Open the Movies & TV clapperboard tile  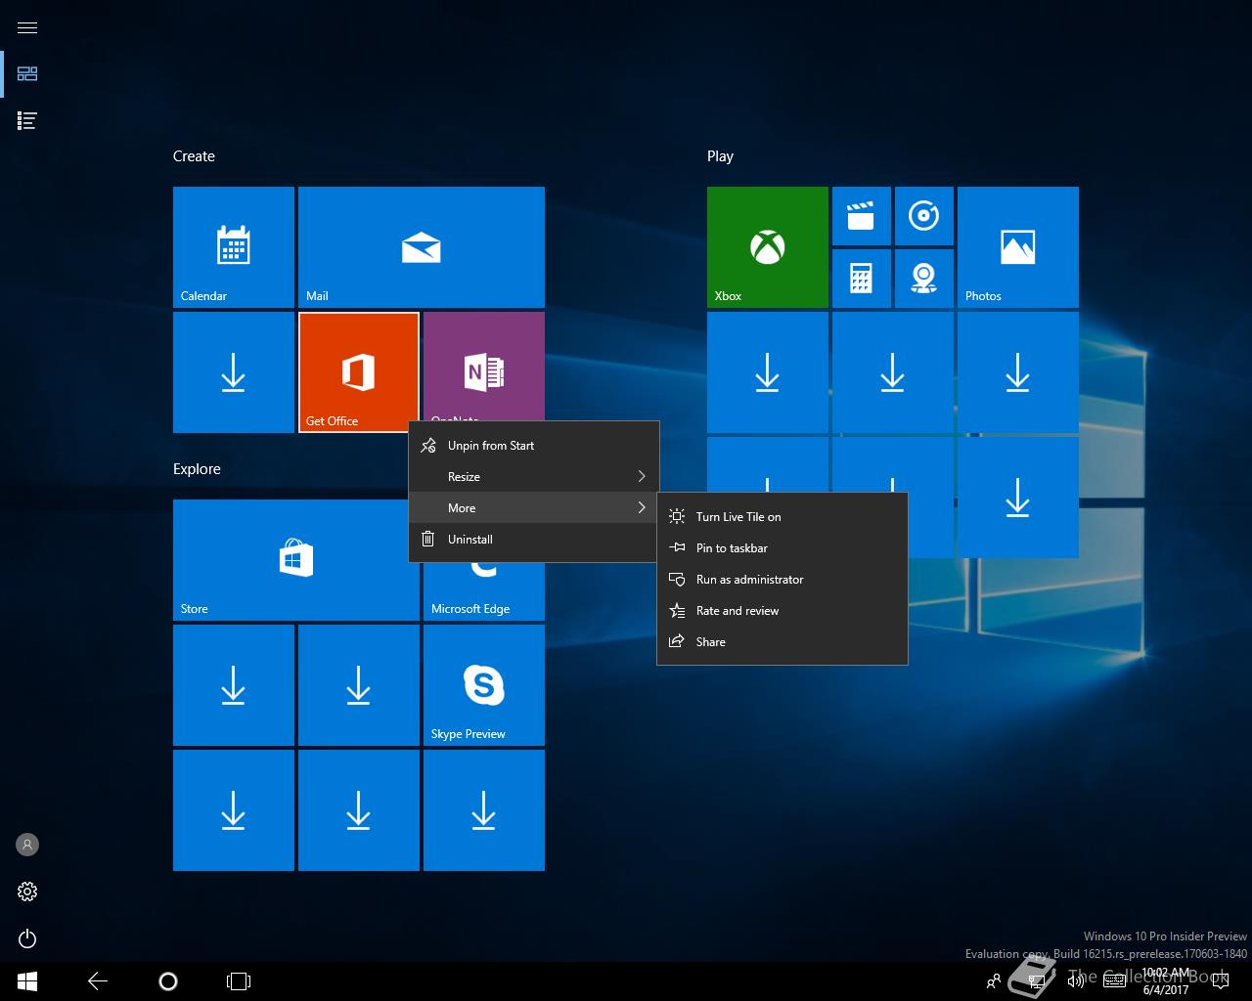862,216
